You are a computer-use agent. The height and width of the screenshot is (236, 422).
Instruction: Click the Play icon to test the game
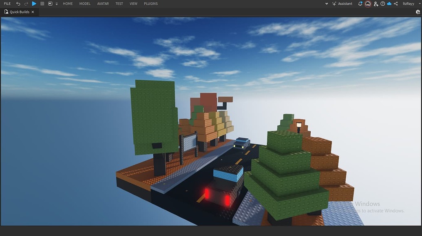tap(34, 4)
